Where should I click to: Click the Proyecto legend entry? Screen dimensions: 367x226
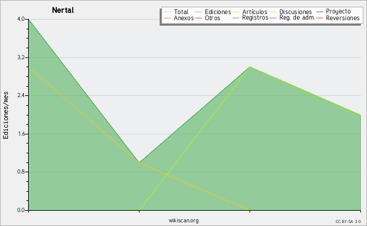pyautogui.click(x=333, y=12)
